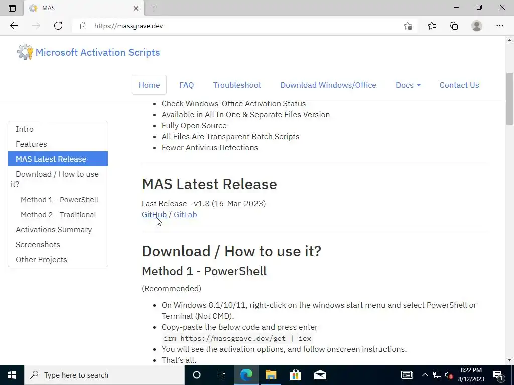Open the notification center icon
This screenshot has width=514, height=385.
click(497, 375)
